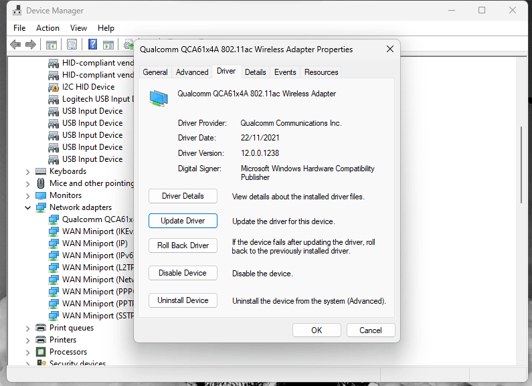Screen dimensions: 532x386
Task: Click Show/Hide Action Pane toolbar icon
Action: pos(108,44)
